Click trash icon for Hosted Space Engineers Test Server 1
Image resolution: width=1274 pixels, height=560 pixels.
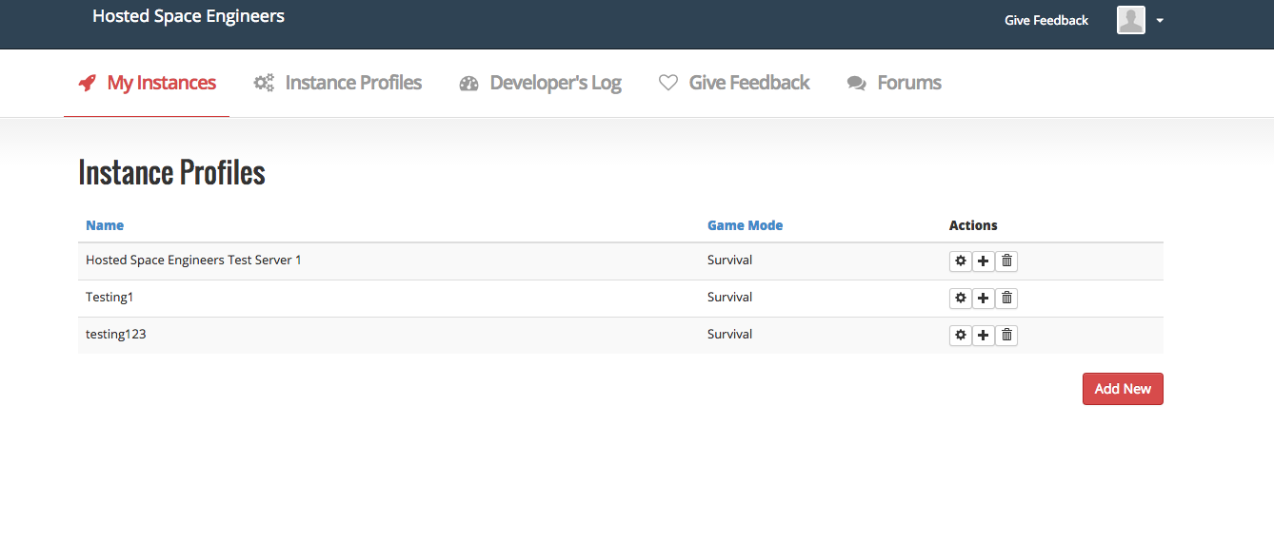[1006, 261]
